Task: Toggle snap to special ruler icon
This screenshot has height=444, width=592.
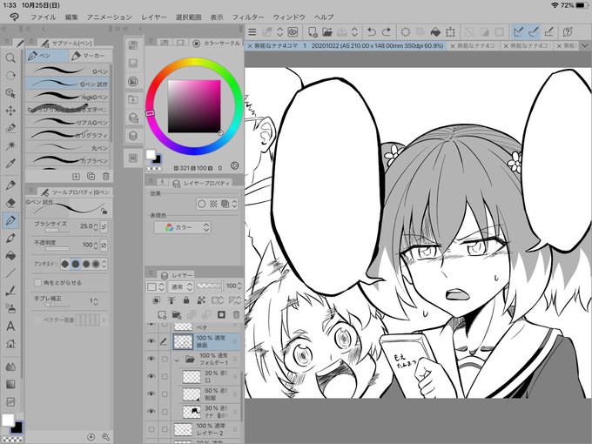Action: [x=533, y=32]
